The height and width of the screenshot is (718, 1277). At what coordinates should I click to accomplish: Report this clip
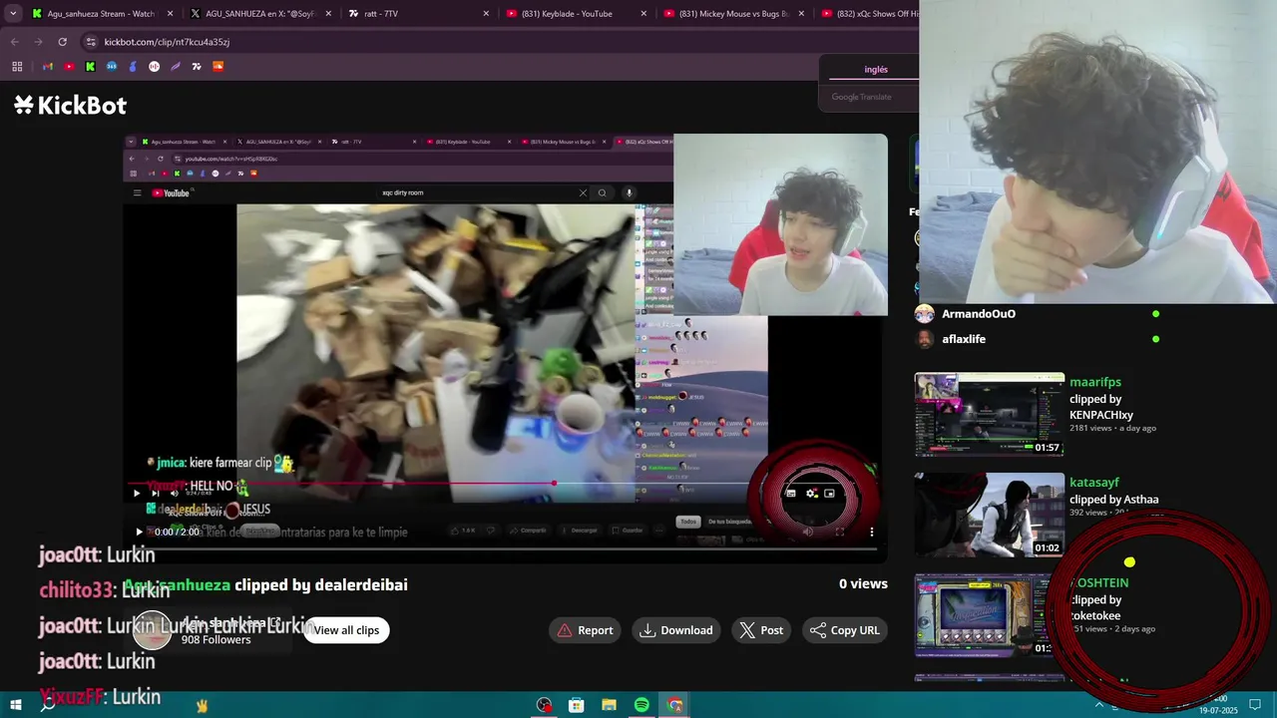point(585,630)
